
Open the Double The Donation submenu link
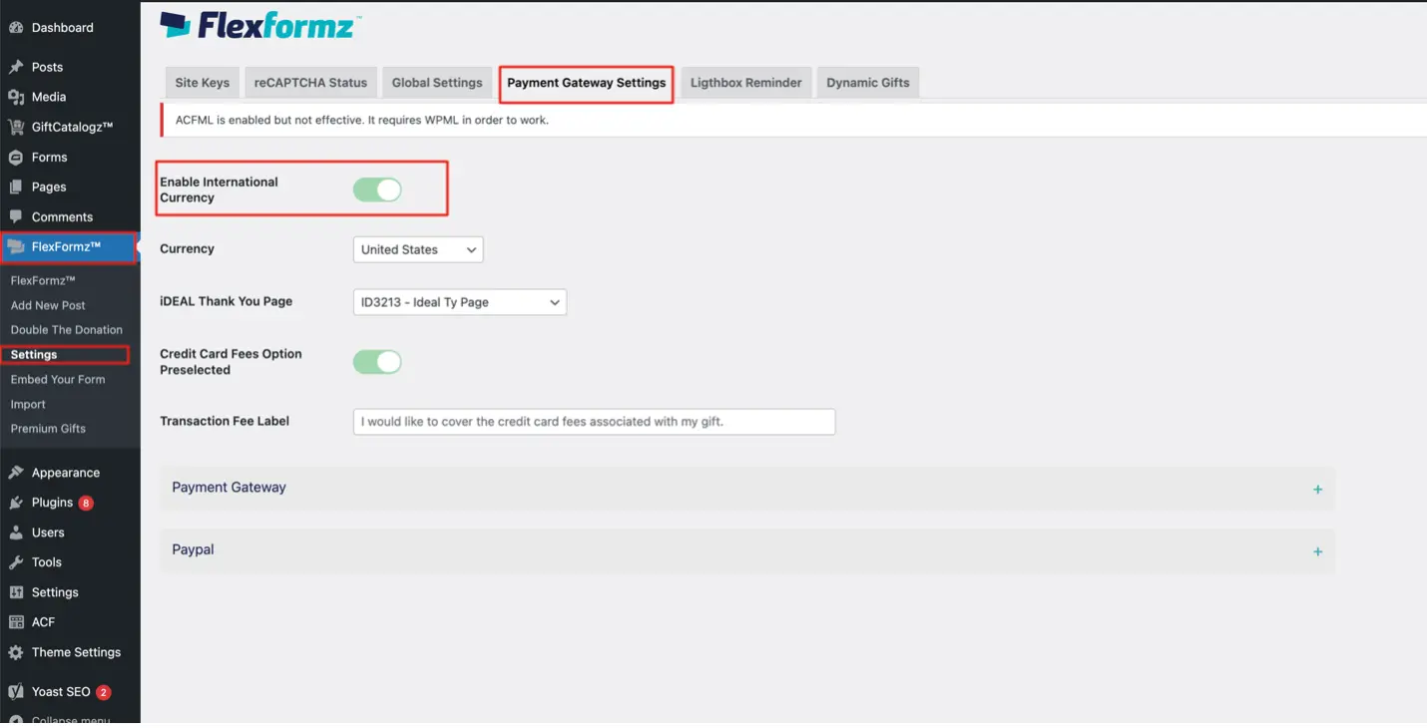coord(67,330)
